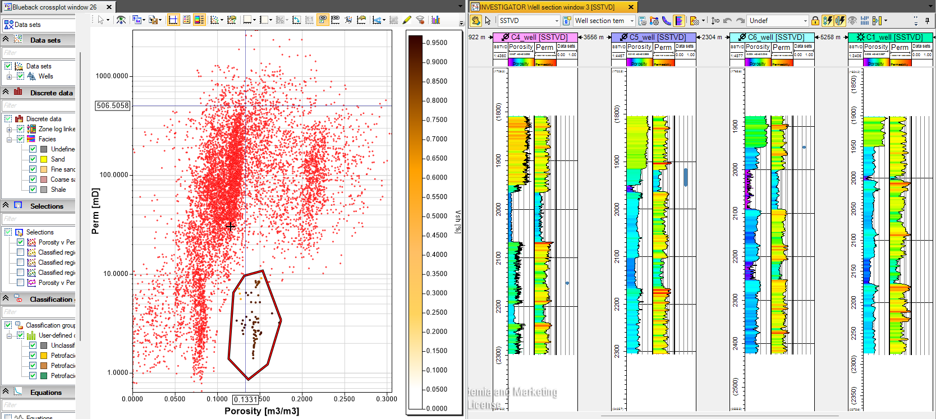Click the yellow highlighter pen icon
Viewport: 936px width, 419px height.
407,20
